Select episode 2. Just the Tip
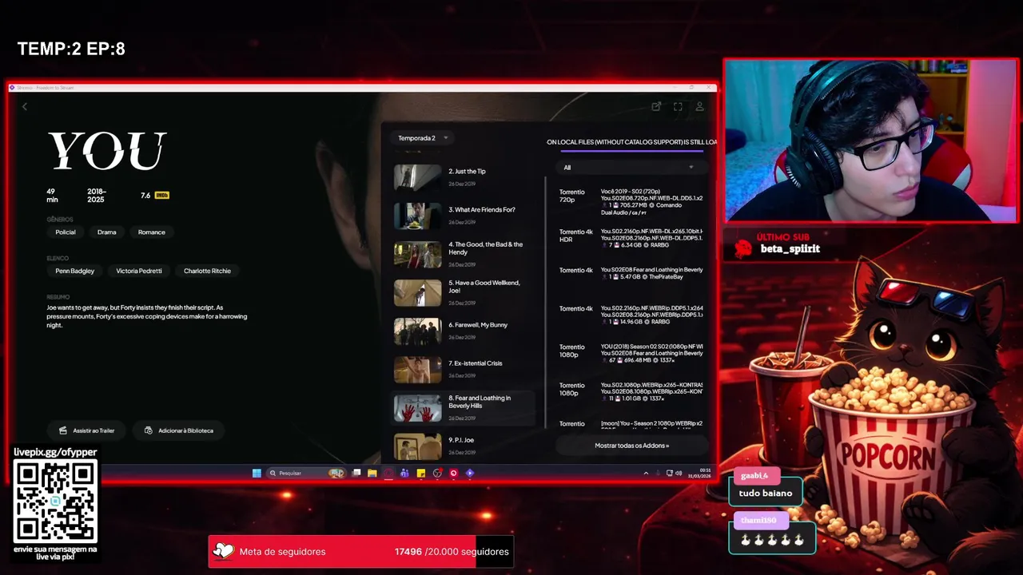Image resolution: width=1023 pixels, height=575 pixels. (465, 176)
